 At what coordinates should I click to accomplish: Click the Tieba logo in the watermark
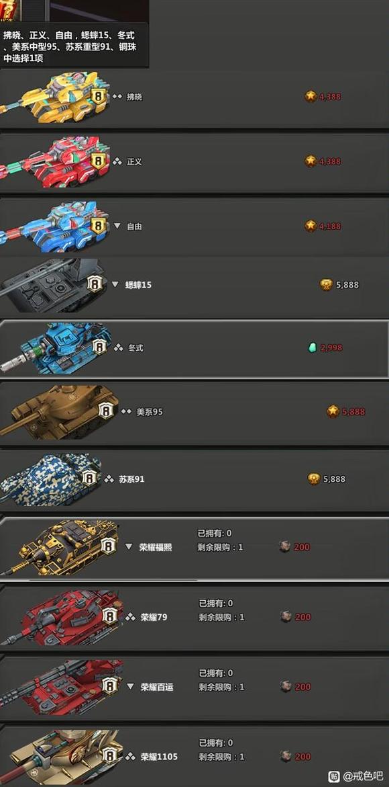tap(333, 776)
